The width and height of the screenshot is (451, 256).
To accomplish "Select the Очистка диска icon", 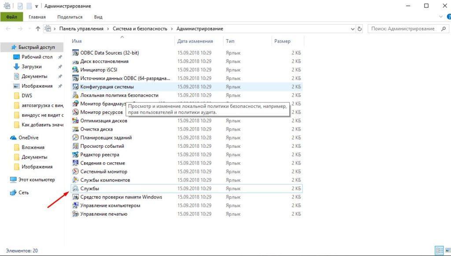I will tap(75, 129).
